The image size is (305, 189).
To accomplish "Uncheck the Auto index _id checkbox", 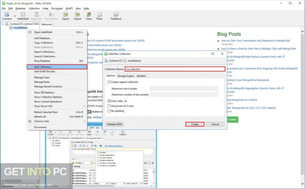I will (109, 101).
